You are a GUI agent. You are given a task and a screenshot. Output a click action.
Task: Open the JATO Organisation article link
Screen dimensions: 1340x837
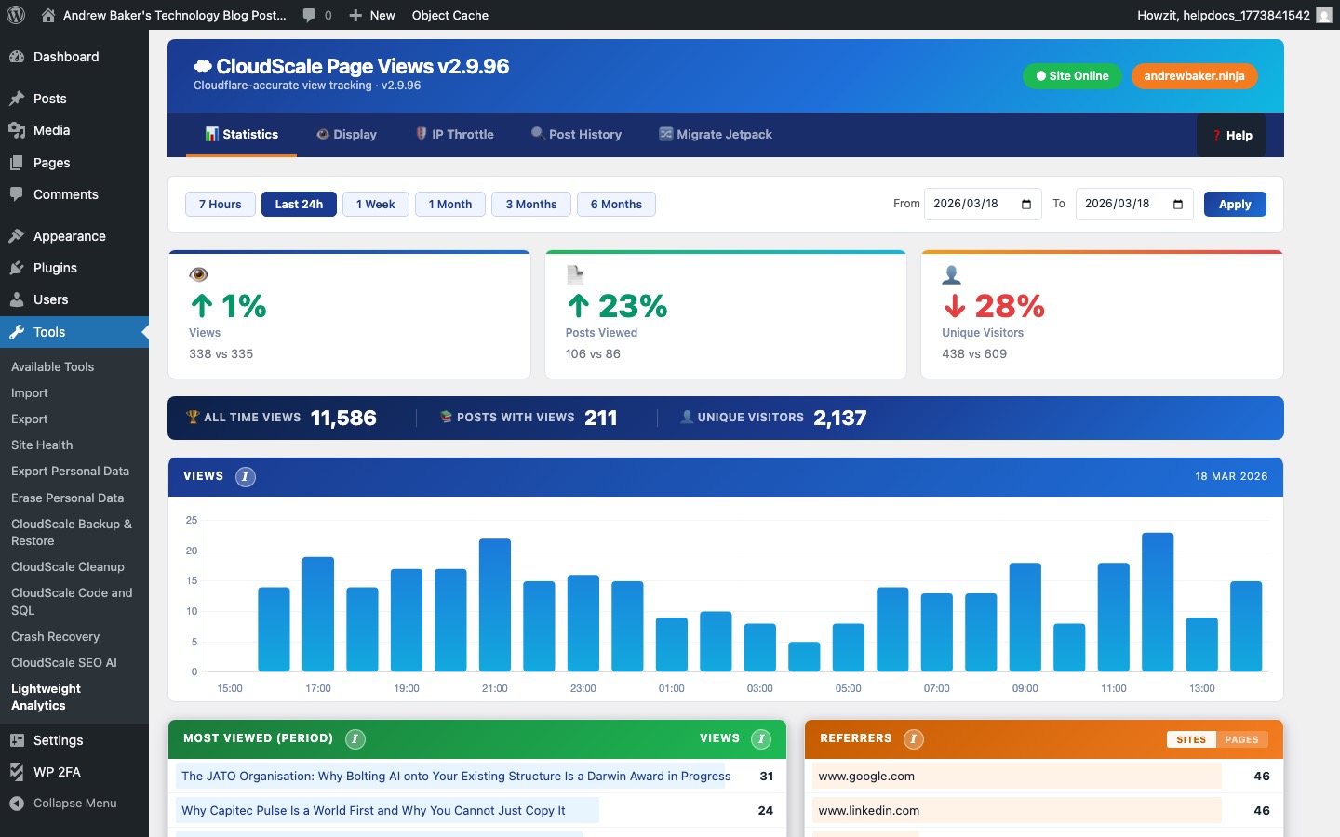tap(455, 777)
